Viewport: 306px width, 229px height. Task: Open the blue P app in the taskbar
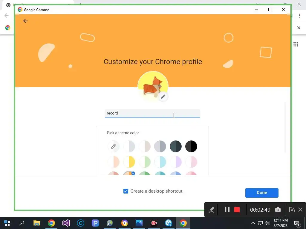click(x=95, y=223)
